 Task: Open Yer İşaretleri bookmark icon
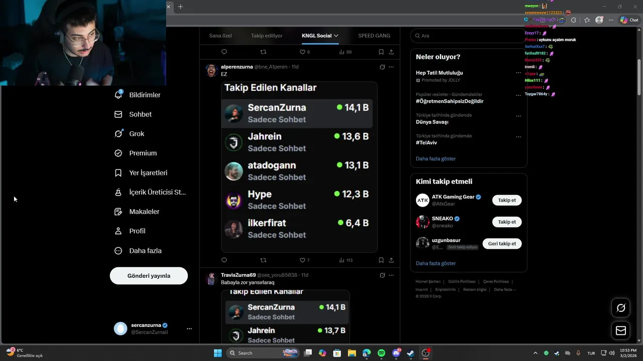tap(119, 172)
